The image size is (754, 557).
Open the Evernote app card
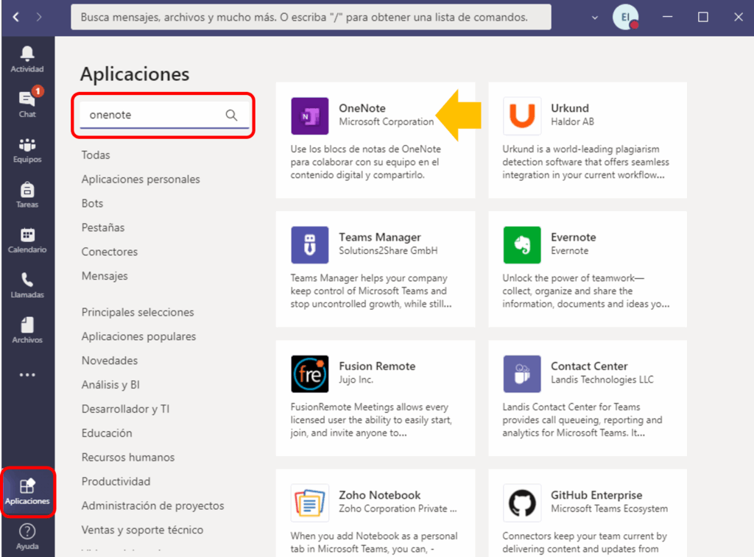587,269
